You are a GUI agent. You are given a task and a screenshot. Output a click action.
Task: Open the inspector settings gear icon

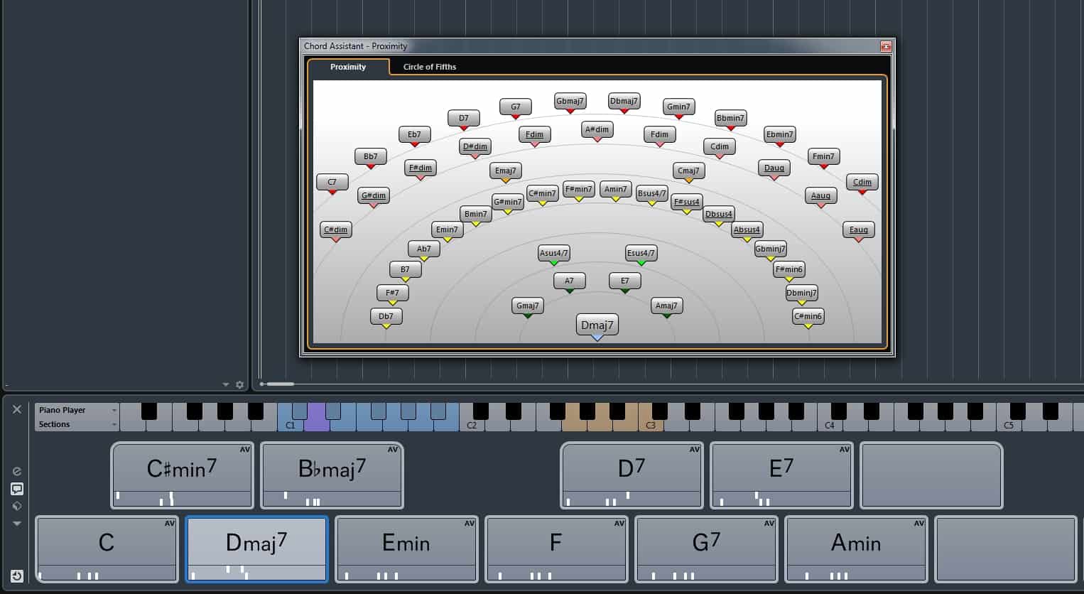239,384
